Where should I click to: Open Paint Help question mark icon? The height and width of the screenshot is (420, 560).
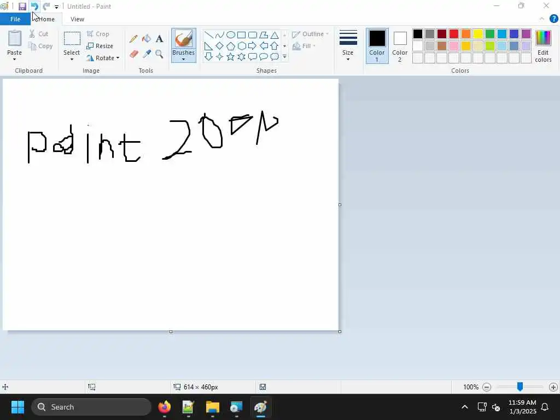pos(553,19)
